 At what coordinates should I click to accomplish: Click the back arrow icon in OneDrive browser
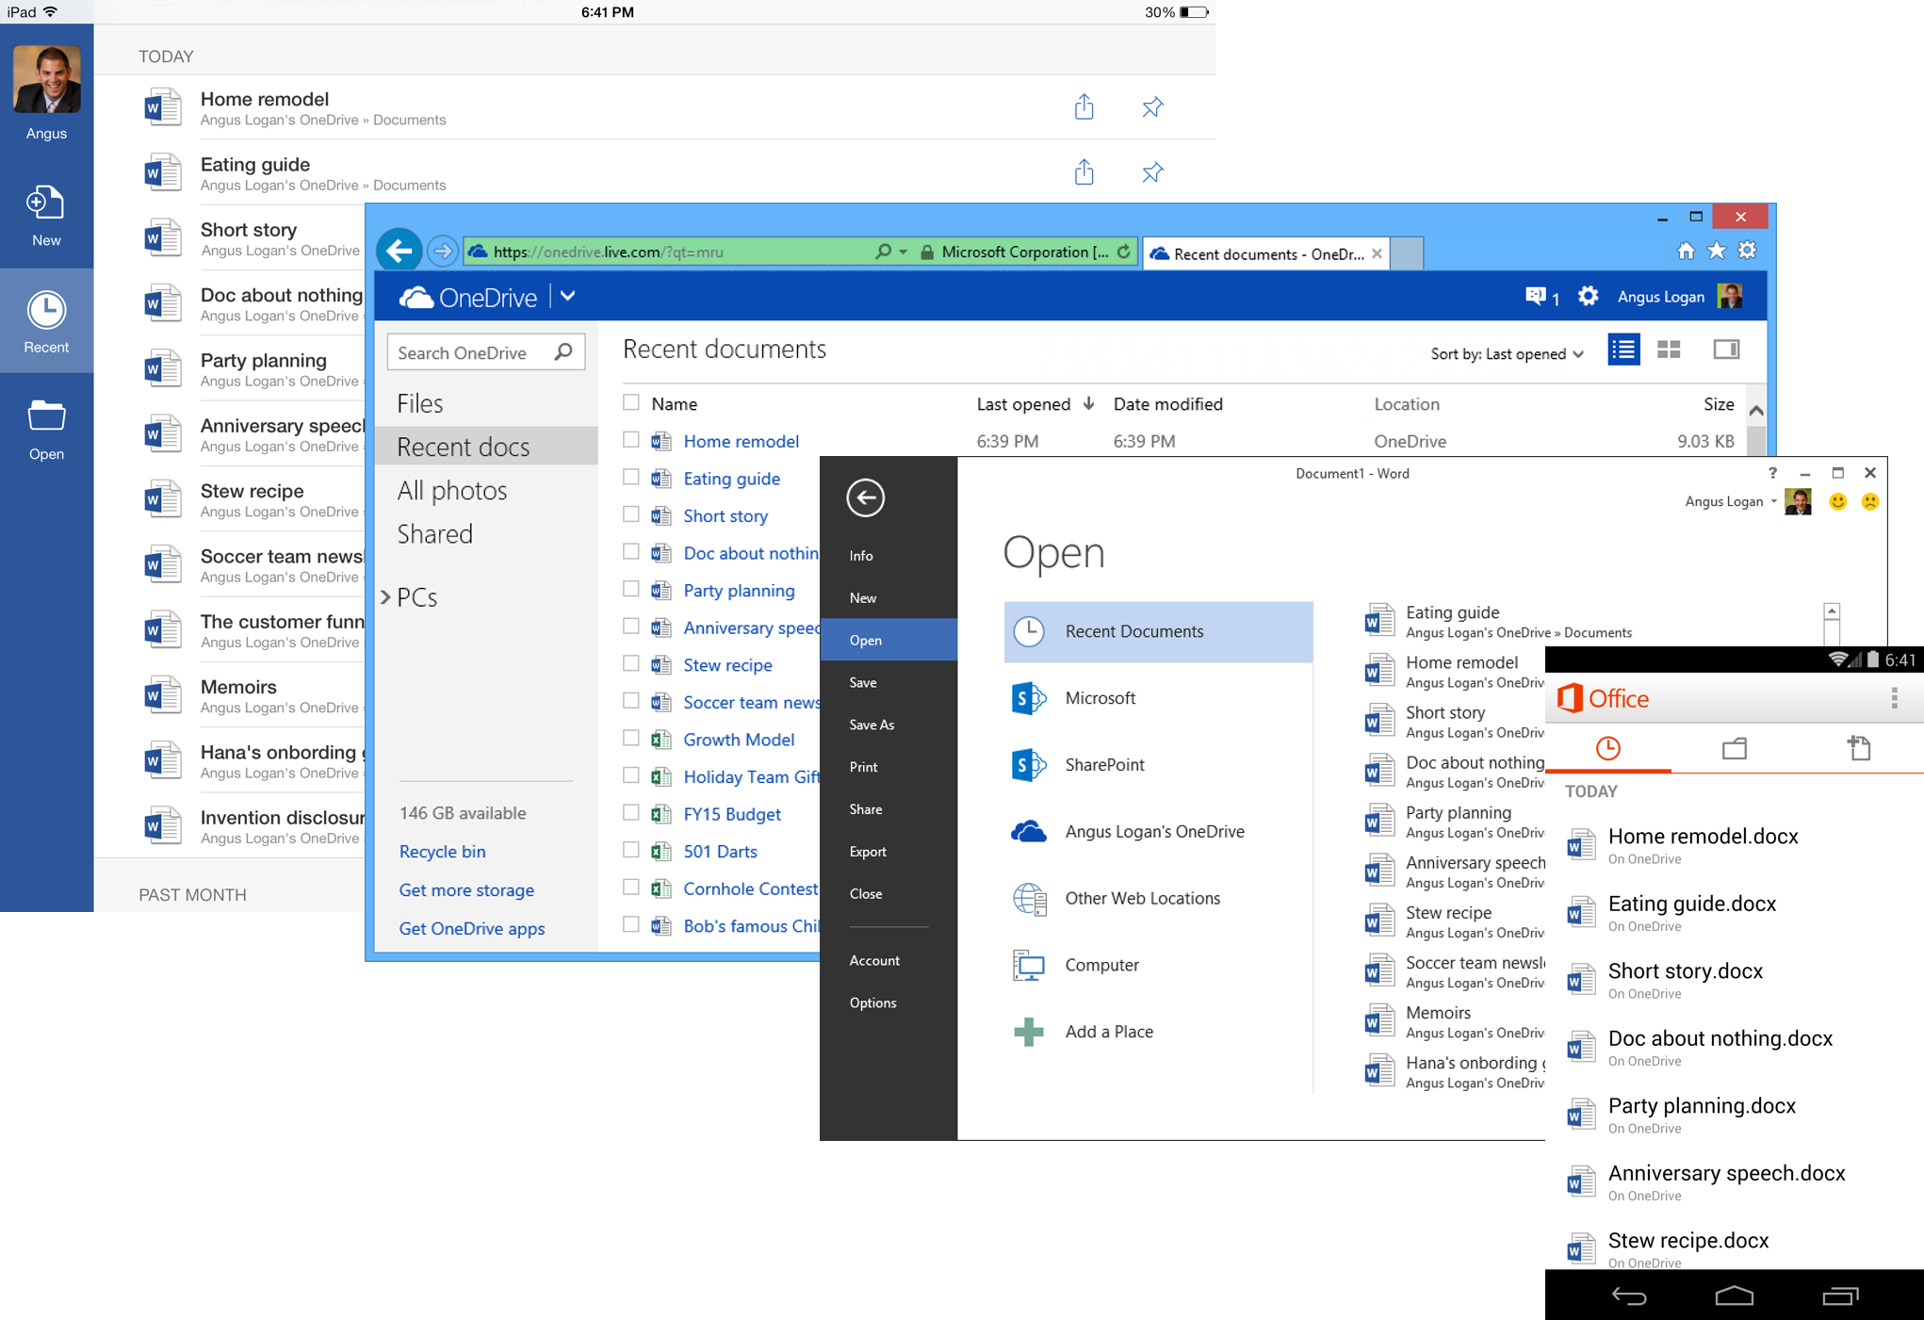(x=402, y=252)
